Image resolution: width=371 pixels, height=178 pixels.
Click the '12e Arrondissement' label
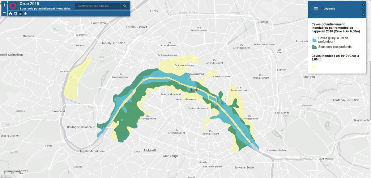(x=249, y=117)
